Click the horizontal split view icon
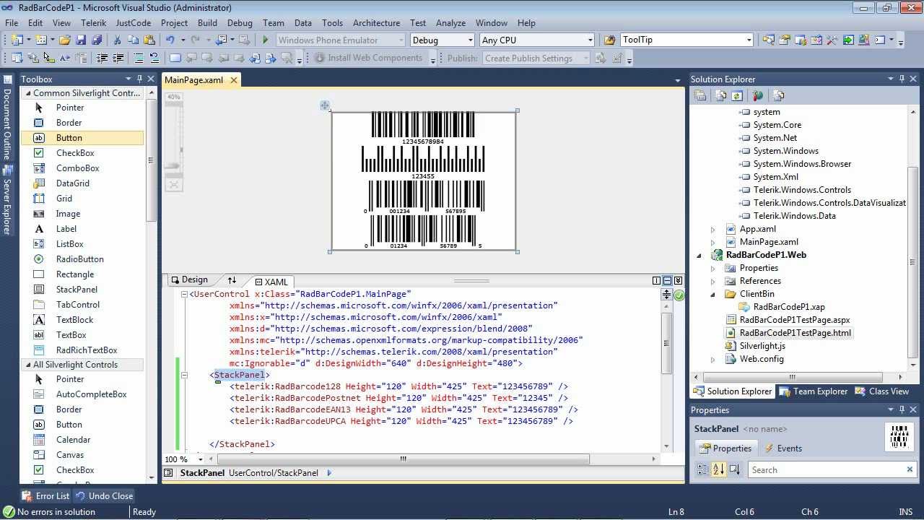The width and height of the screenshot is (924, 520). coord(667,280)
